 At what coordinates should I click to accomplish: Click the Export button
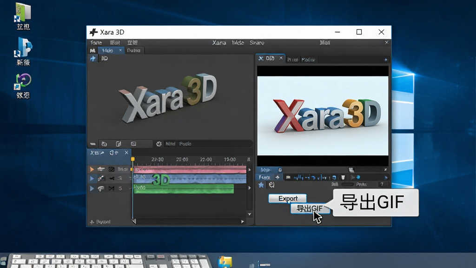(x=287, y=198)
